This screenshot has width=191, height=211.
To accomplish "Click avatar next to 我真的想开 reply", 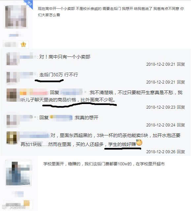I will pyautogui.click(x=12, y=120).
